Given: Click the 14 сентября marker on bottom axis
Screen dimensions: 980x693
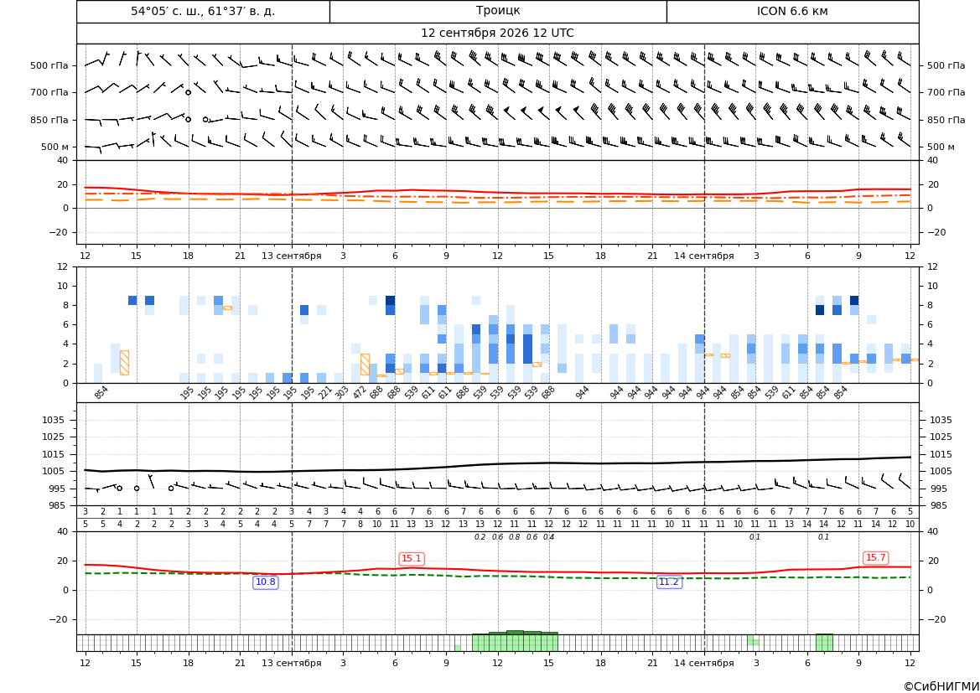Looking at the screenshot, I should coord(703,663).
